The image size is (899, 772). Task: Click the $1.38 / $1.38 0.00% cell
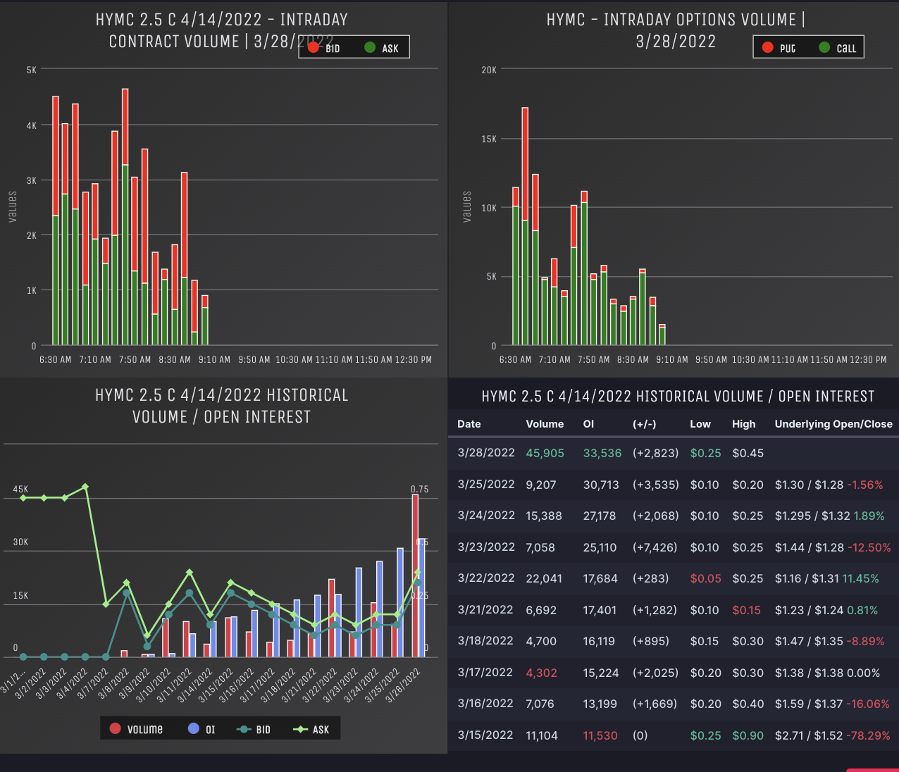[x=827, y=673]
